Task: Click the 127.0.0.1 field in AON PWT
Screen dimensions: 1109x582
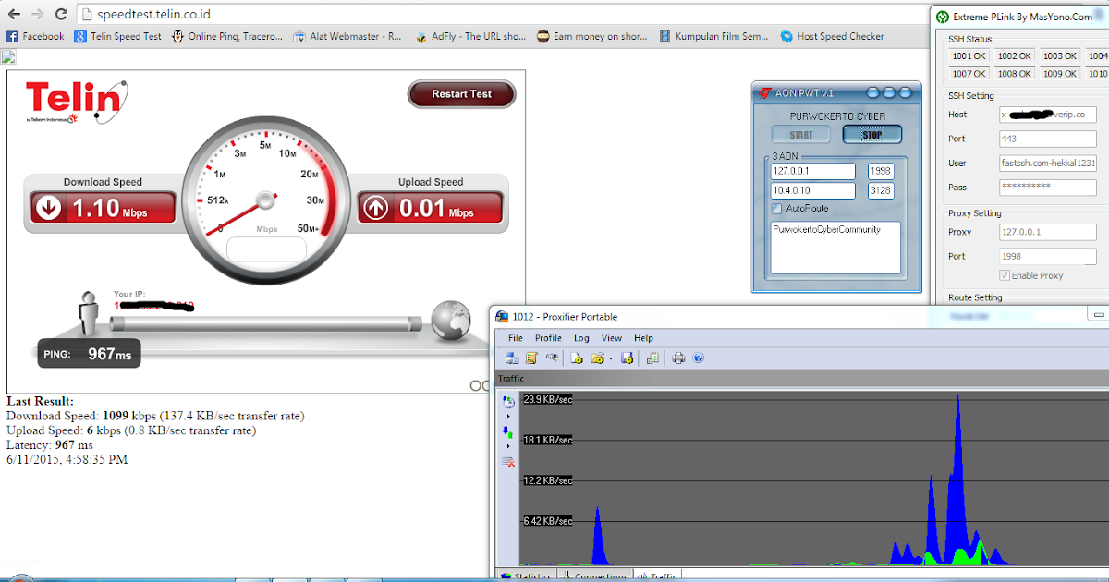Action: pos(813,172)
